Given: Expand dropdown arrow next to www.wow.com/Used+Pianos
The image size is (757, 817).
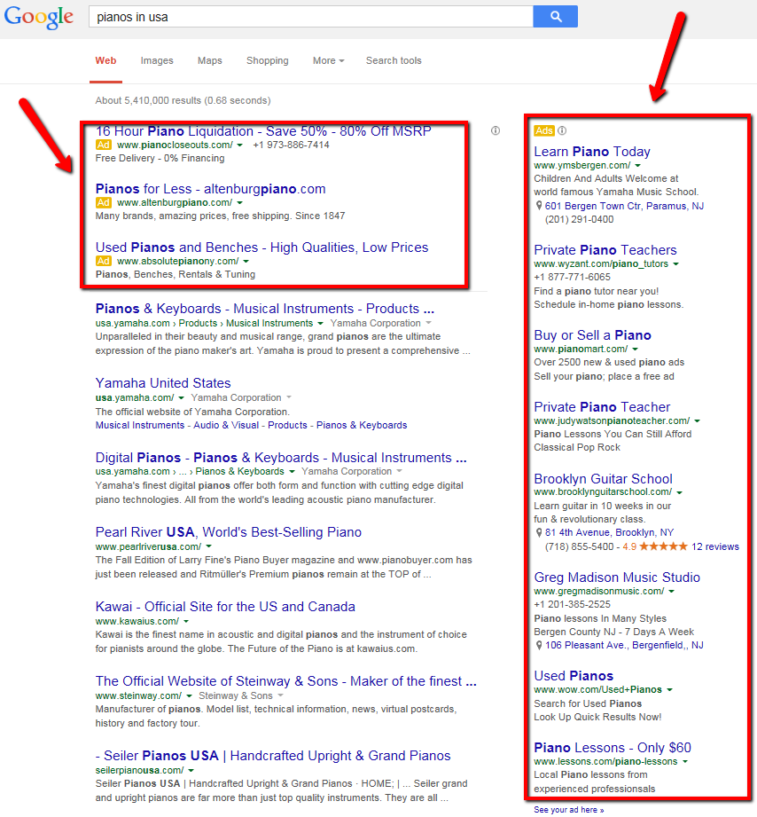Looking at the screenshot, I should coord(669,690).
